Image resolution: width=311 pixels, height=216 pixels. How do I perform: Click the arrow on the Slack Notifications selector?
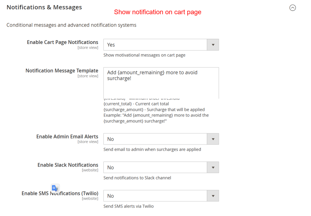tap(213, 167)
